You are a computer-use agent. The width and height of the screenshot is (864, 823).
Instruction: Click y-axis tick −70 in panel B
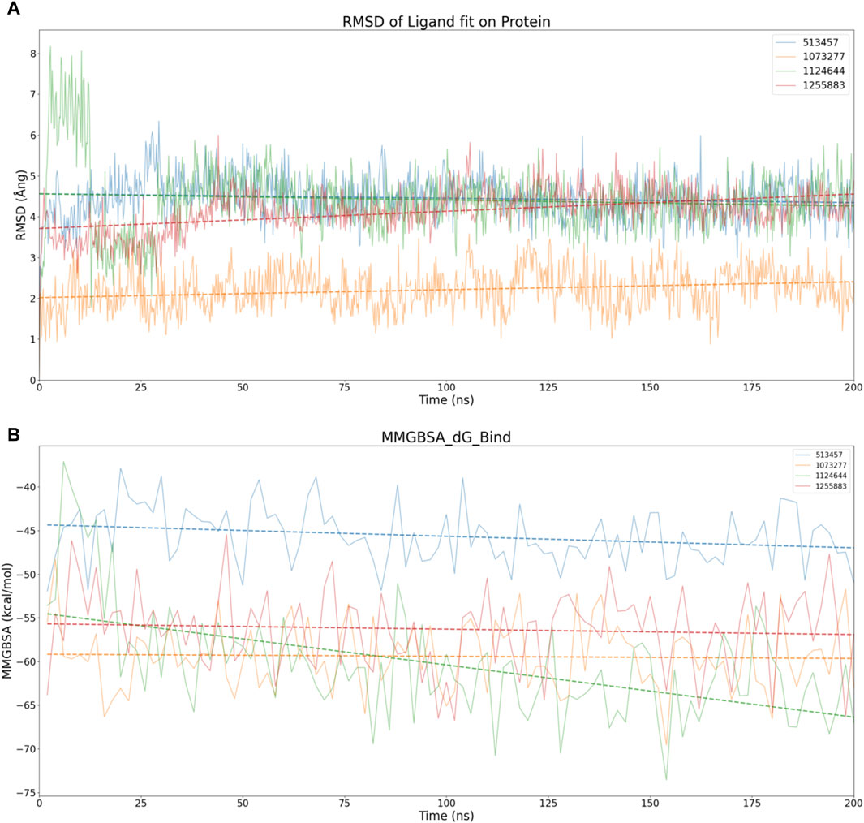[x=27, y=750]
